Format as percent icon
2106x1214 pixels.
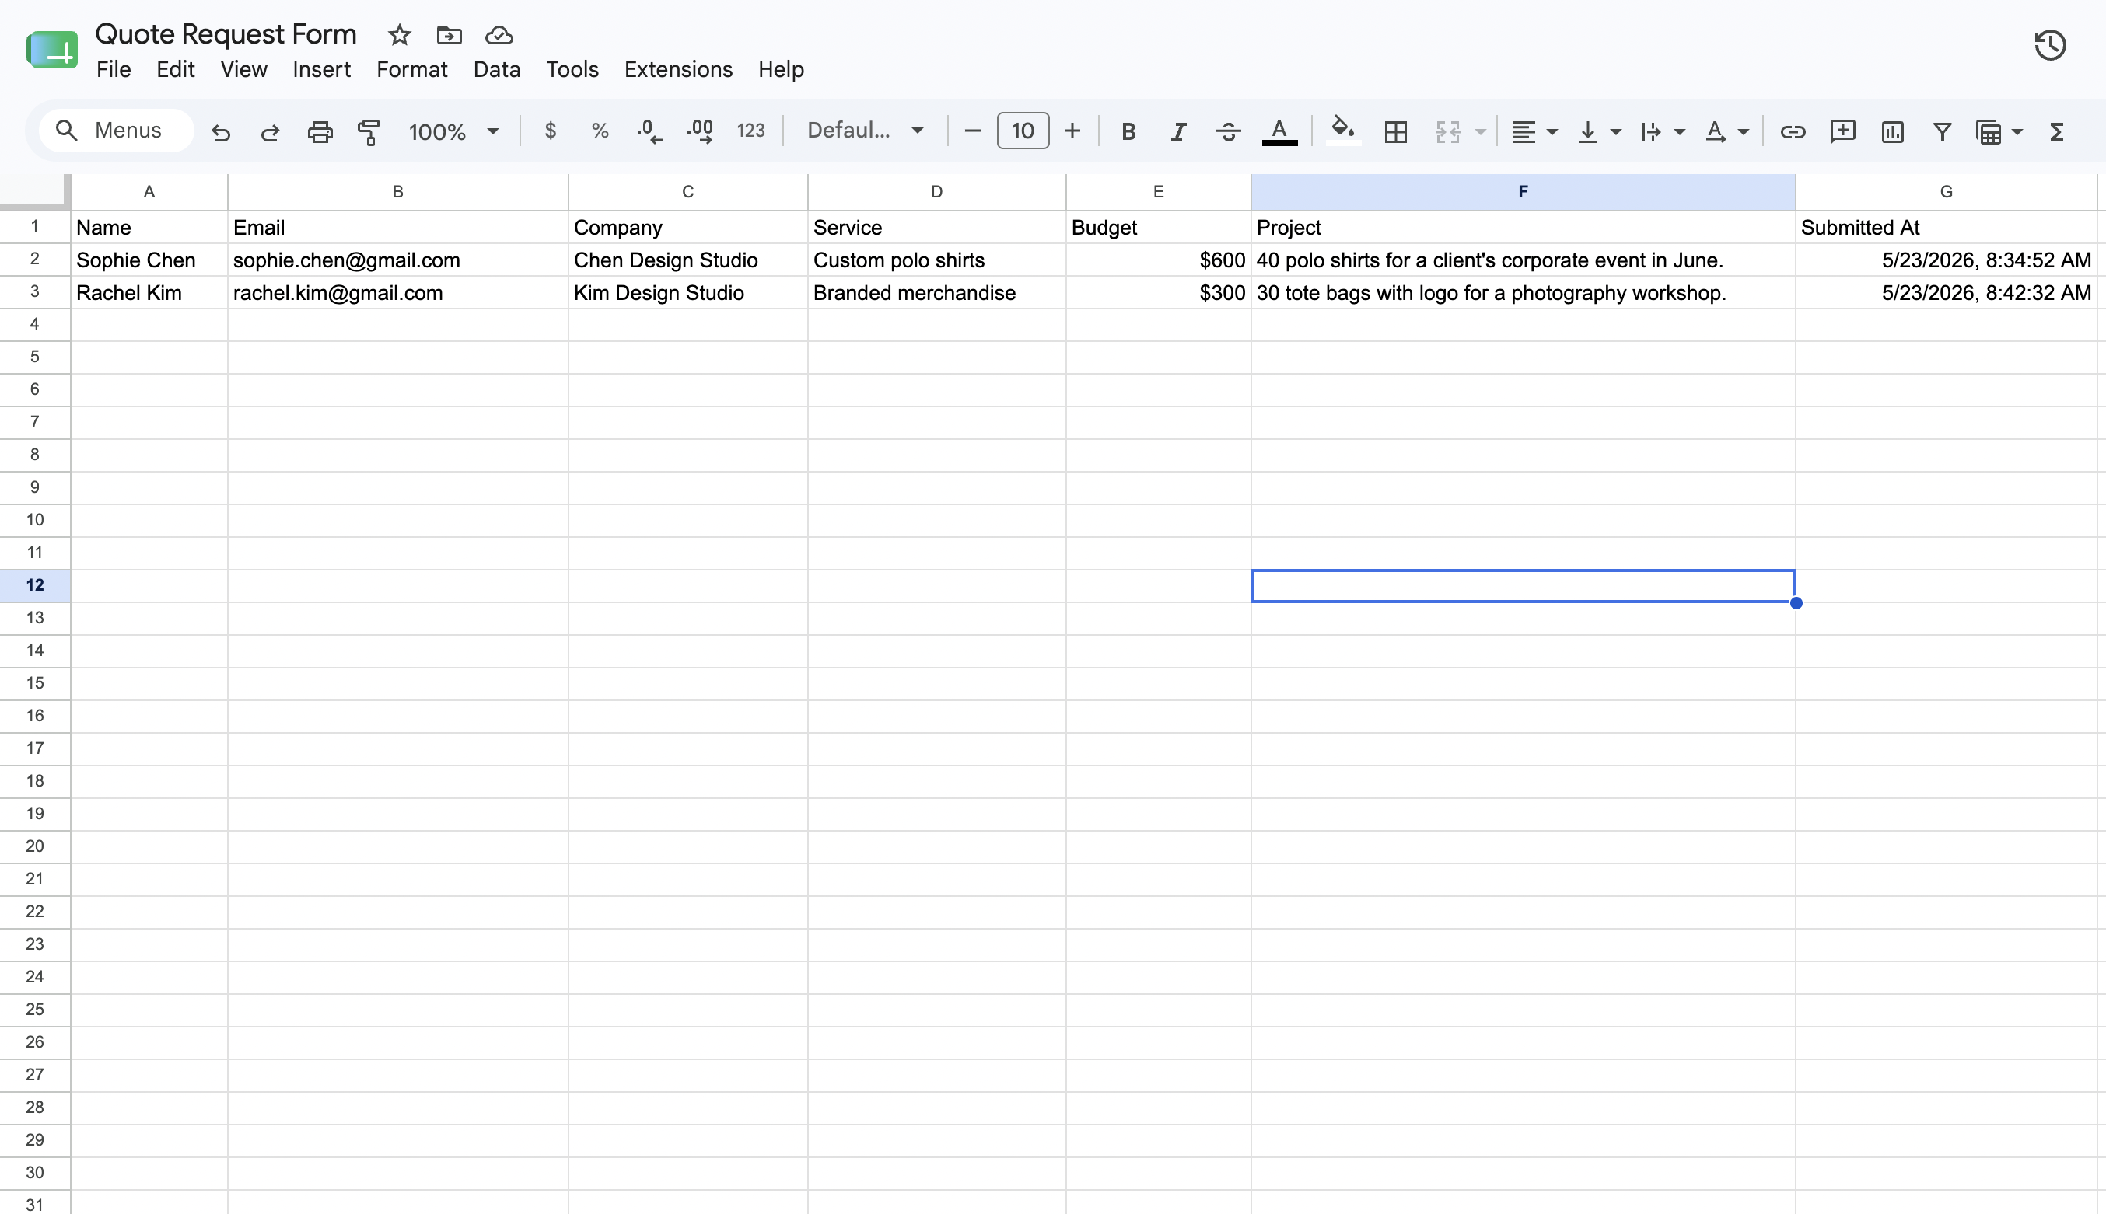(600, 131)
